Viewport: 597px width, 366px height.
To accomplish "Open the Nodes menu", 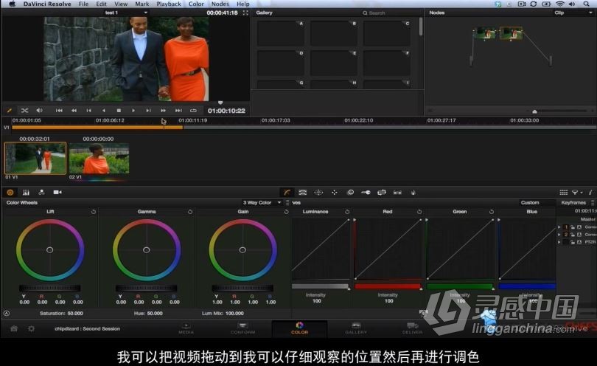I will pos(220,4).
